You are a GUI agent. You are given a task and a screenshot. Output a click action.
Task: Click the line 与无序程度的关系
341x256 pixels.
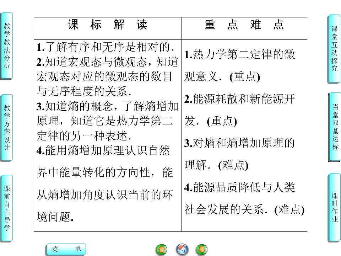point(84,91)
